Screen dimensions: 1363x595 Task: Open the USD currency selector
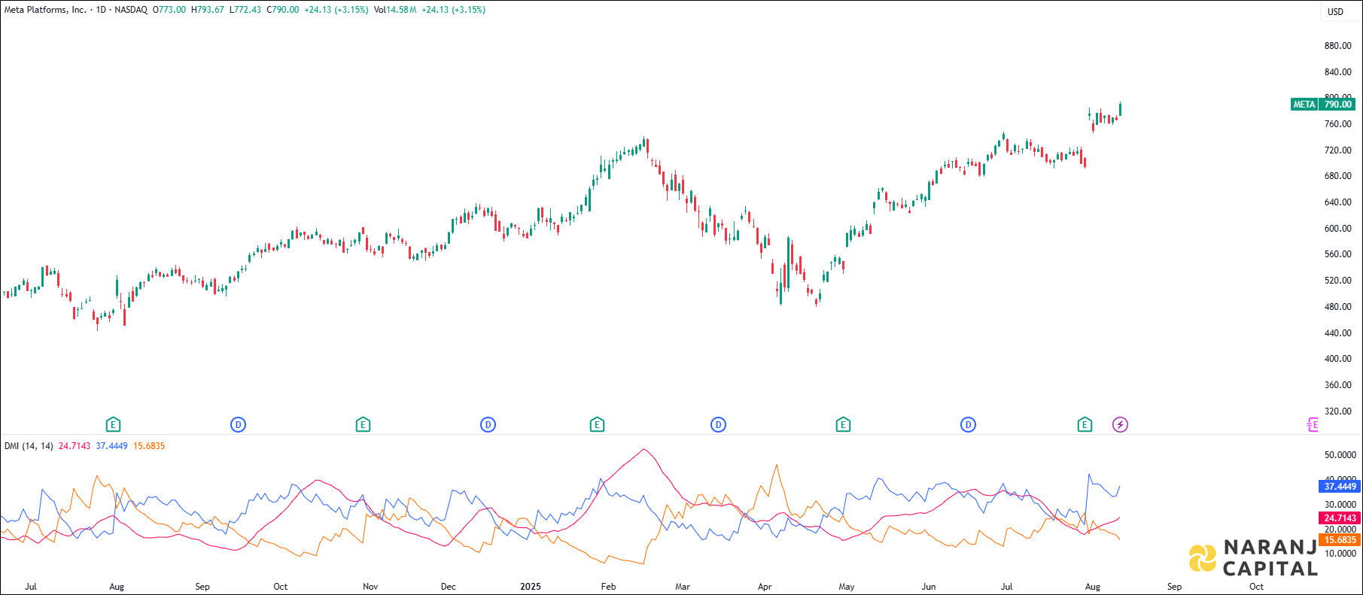(x=1335, y=12)
